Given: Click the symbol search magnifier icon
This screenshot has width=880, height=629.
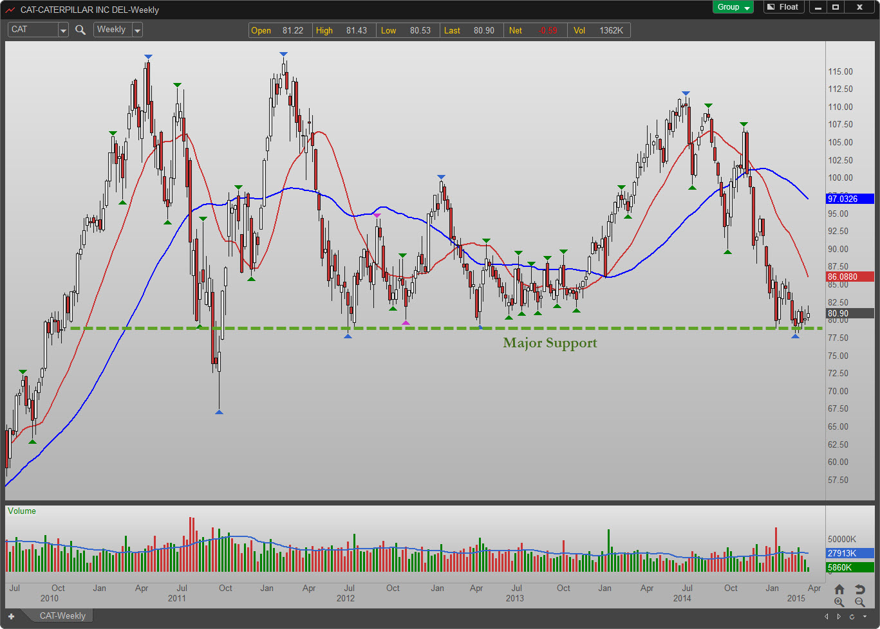Looking at the screenshot, I should (x=80, y=30).
